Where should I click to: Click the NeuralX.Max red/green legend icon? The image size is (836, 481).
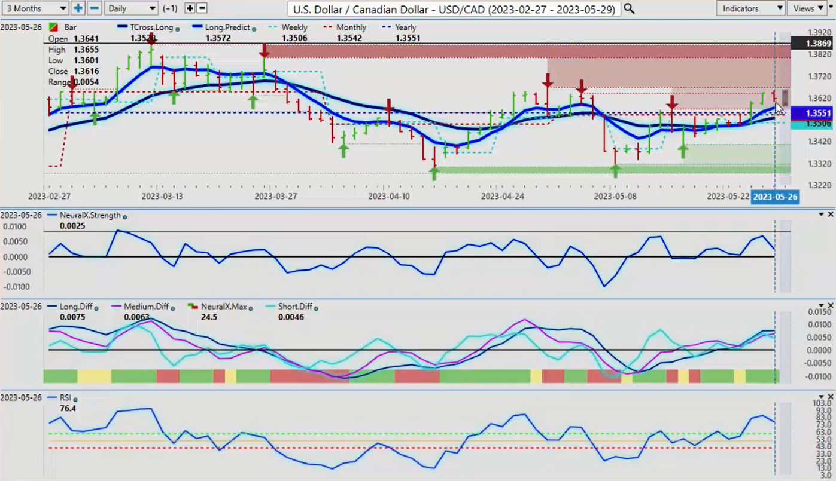click(191, 307)
